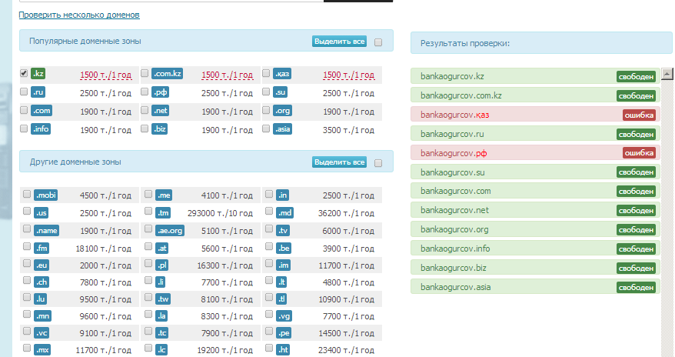Enable the .su domain checkbox
675x357 pixels.
(266, 92)
